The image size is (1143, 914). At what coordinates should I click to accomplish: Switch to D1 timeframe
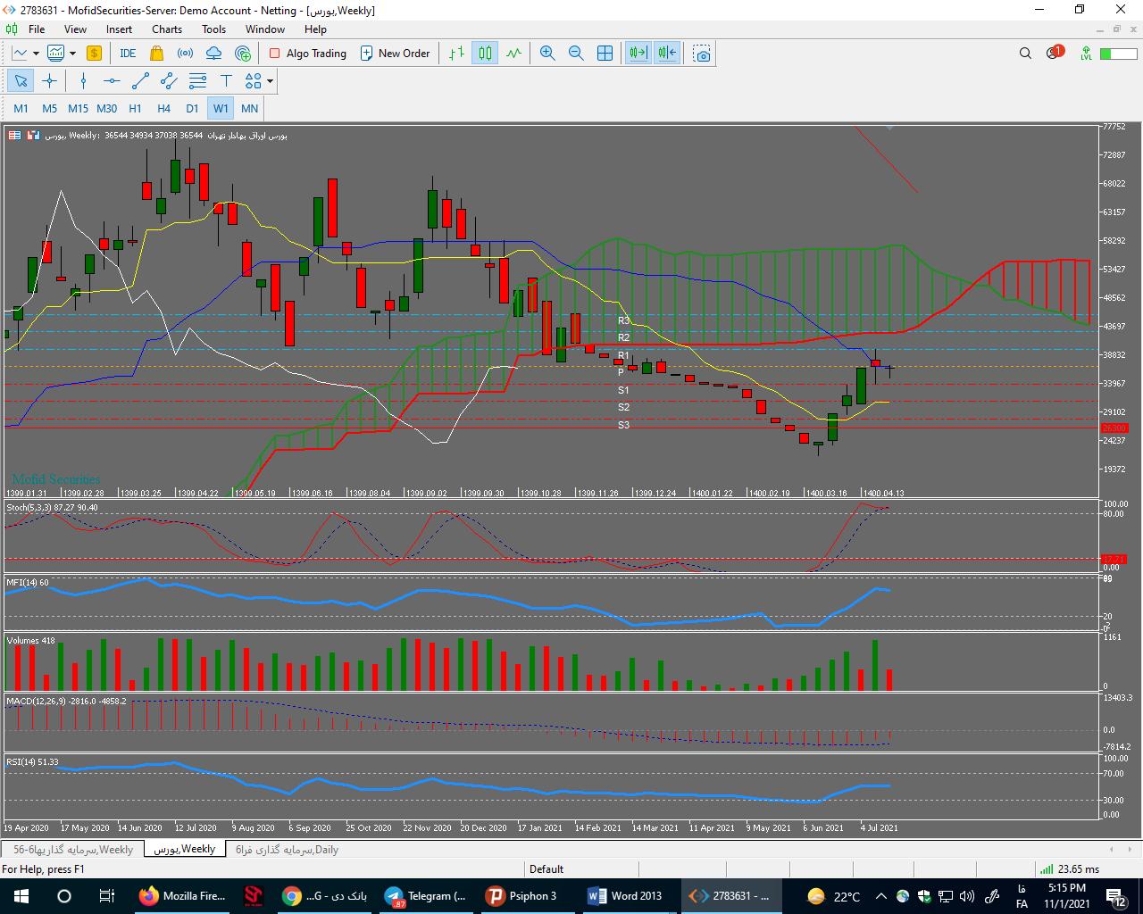point(193,108)
